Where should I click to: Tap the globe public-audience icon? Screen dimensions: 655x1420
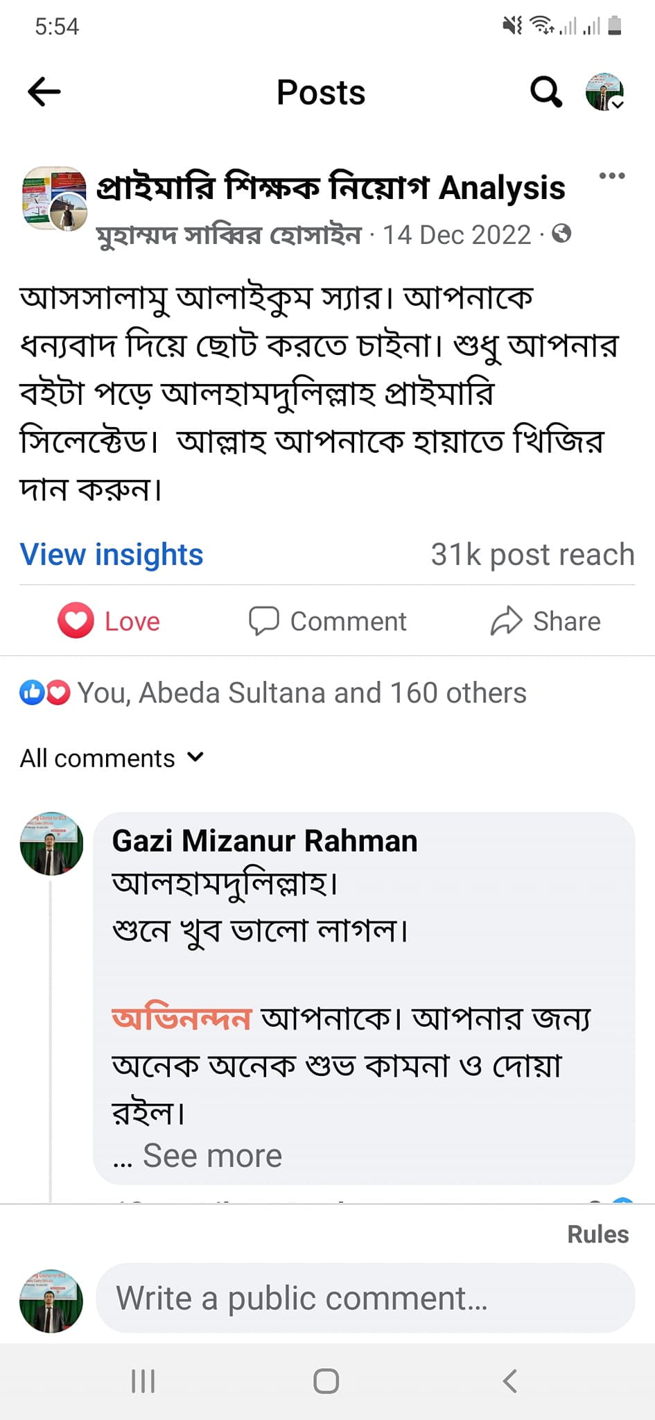pyautogui.click(x=561, y=234)
